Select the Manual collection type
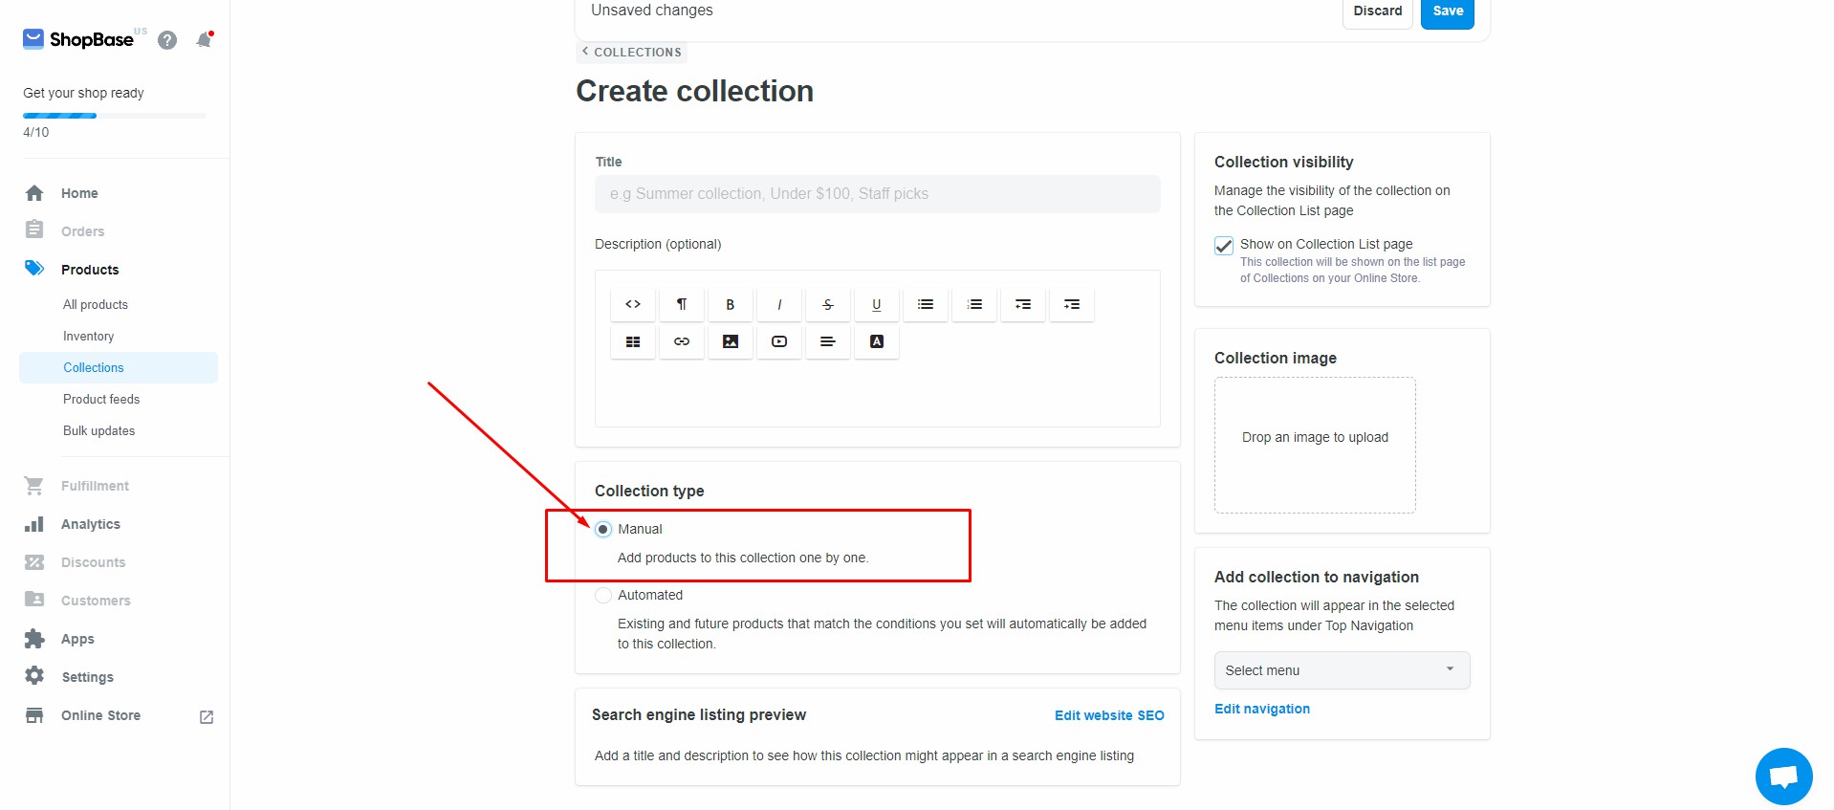 click(x=603, y=529)
